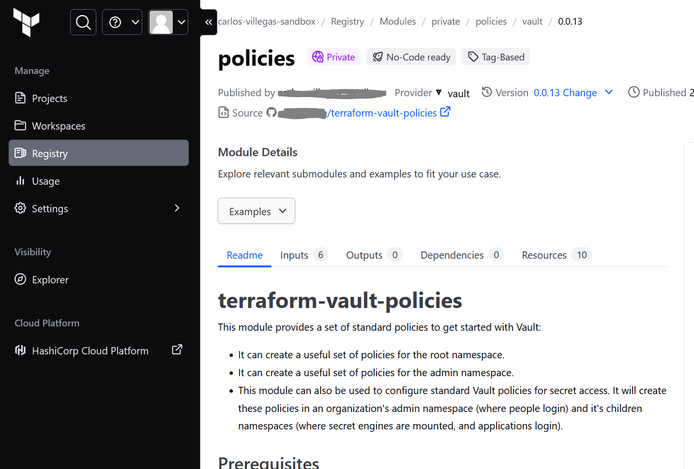Open the terraform-vault-policies source link
This screenshot has width=694, height=469.
(382, 113)
